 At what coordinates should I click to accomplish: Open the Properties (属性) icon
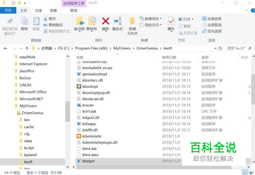[171, 21]
